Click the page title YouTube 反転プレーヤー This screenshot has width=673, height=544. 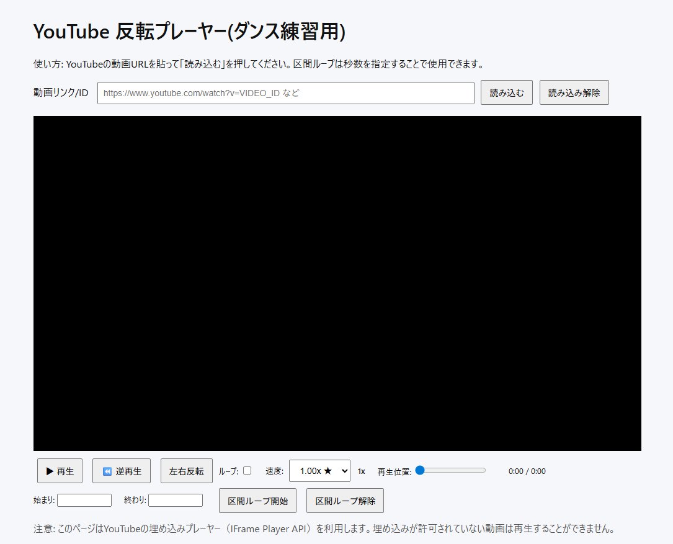[189, 32]
